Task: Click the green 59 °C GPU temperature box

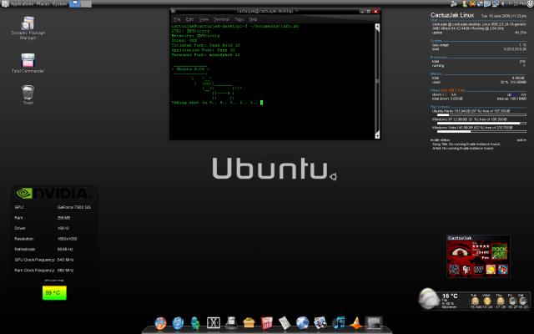Action: [54, 293]
